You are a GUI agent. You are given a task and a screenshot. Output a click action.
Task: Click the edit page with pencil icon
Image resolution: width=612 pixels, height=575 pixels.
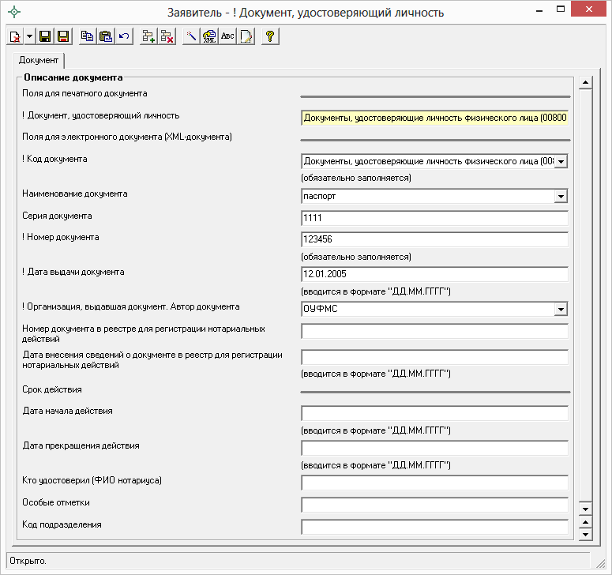point(246,36)
